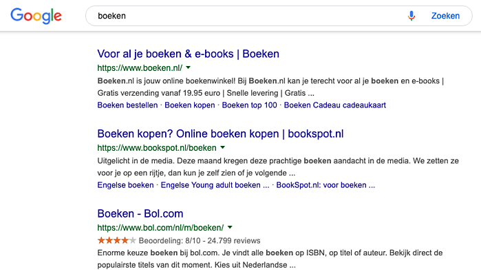Screen dimensions: 481x276
Task: Open the boeken.nl result title
Action: (188, 54)
